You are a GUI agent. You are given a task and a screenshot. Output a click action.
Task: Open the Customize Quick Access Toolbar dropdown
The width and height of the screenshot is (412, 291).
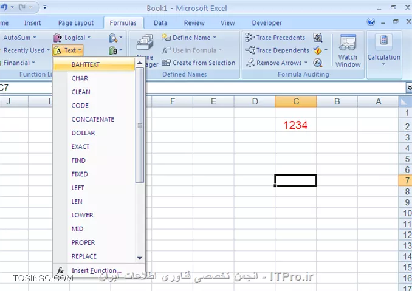point(45,7)
